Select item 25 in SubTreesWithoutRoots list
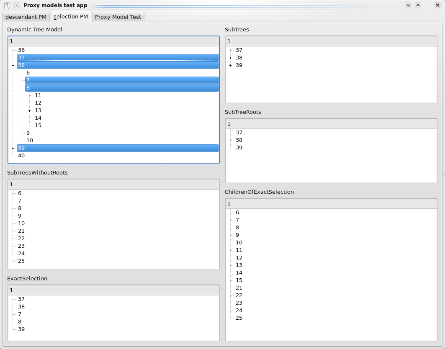Viewport: 445px width, 349px height. 21,261
